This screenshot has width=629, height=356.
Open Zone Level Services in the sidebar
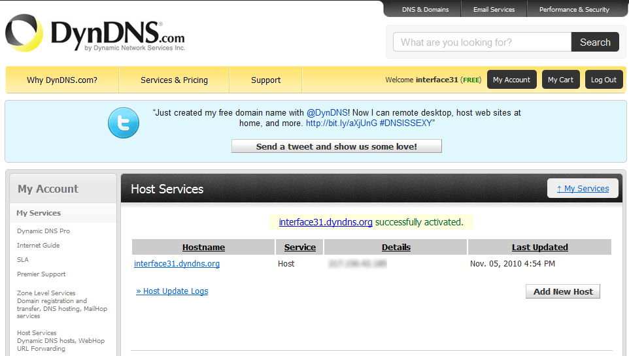tap(46, 293)
